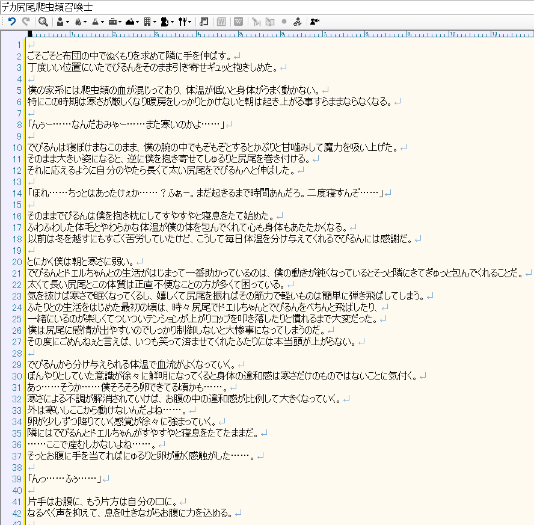Click the grey Redo arrow icon

[26, 22]
